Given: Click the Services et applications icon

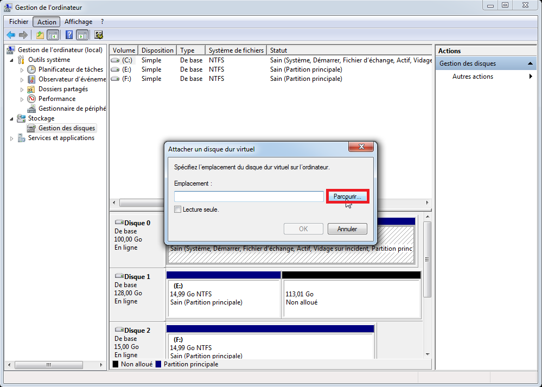Looking at the screenshot, I should 21,138.
